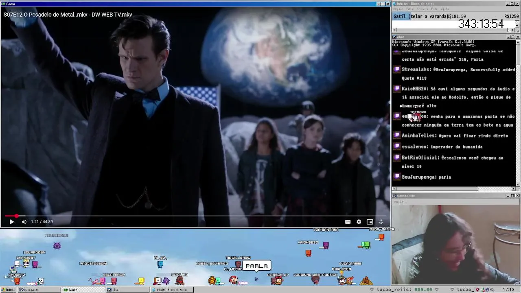Click the video title S07E12 O Pesadelo de Metal
521x293 pixels.
click(x=68, y=15)
